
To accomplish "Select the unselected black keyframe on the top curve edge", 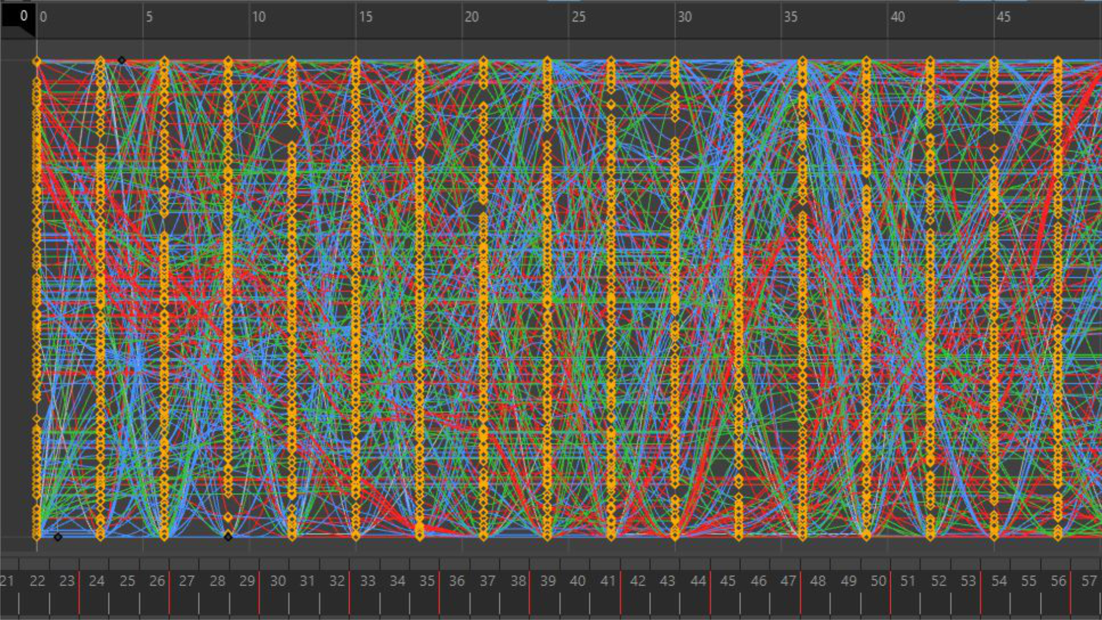I will (122, 60).
